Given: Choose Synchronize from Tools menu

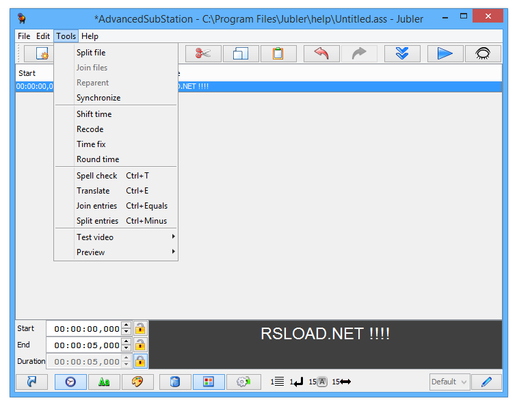Looking at the screenshot, I should pyautogui.click(x=116, y=98).
